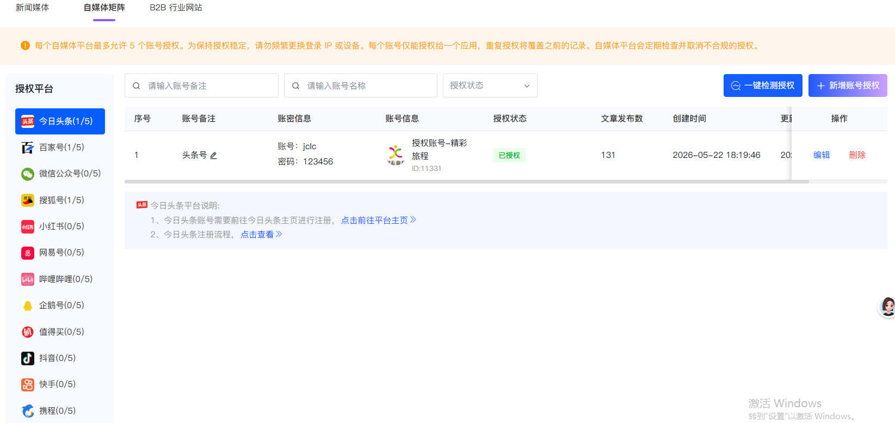Click the 已授权 status tag
Viewport: 895px width, 423px height.
(x=509, y=155)
